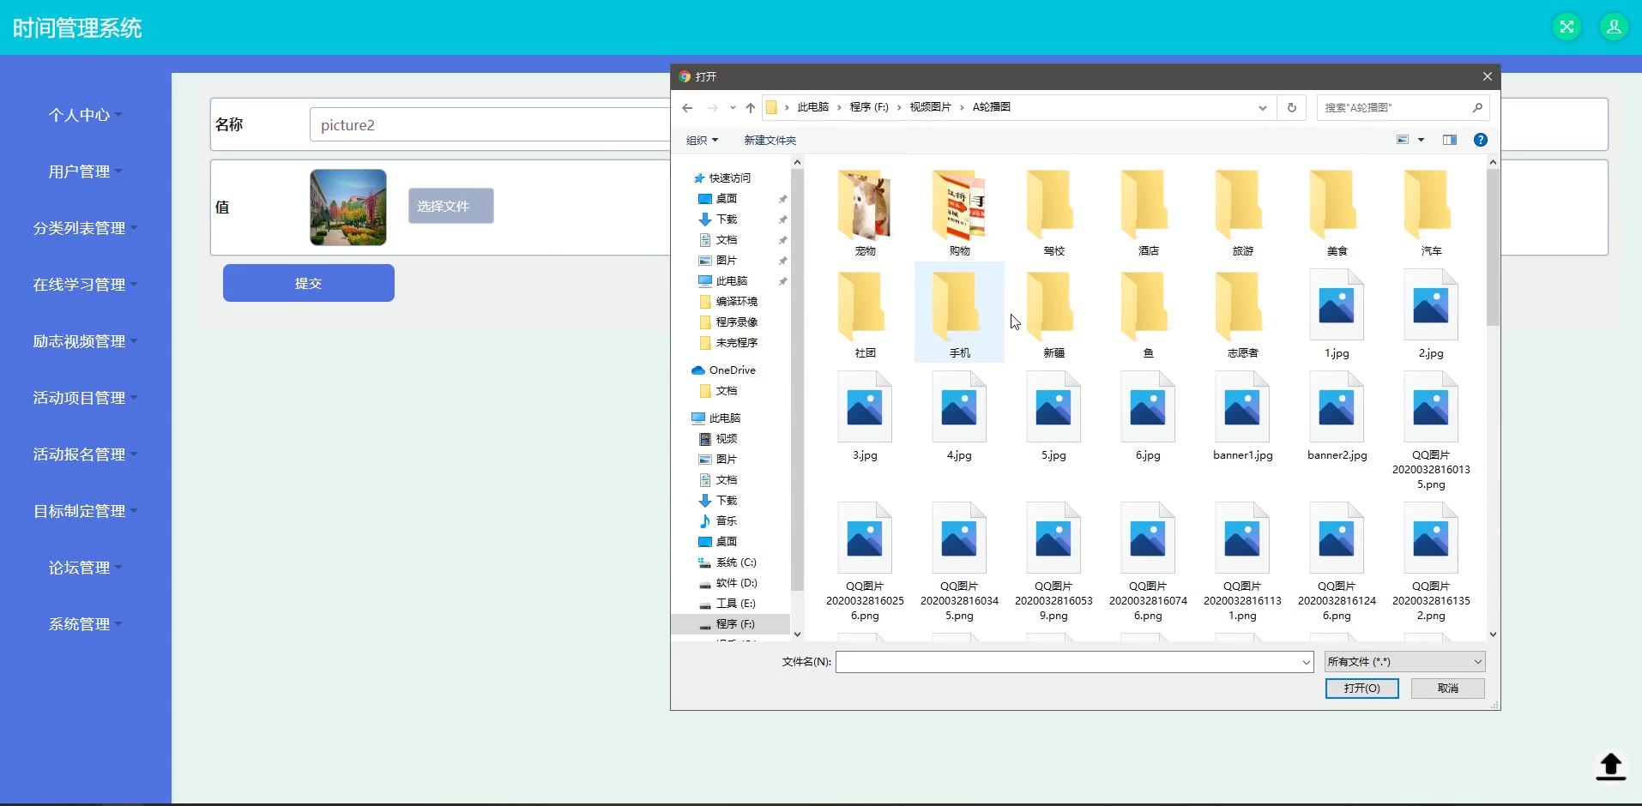Image resolution: width=1642 pixels, height=806 pixels.
Task: Click the refresh button in the file dialog
Action: (1291, 107)
